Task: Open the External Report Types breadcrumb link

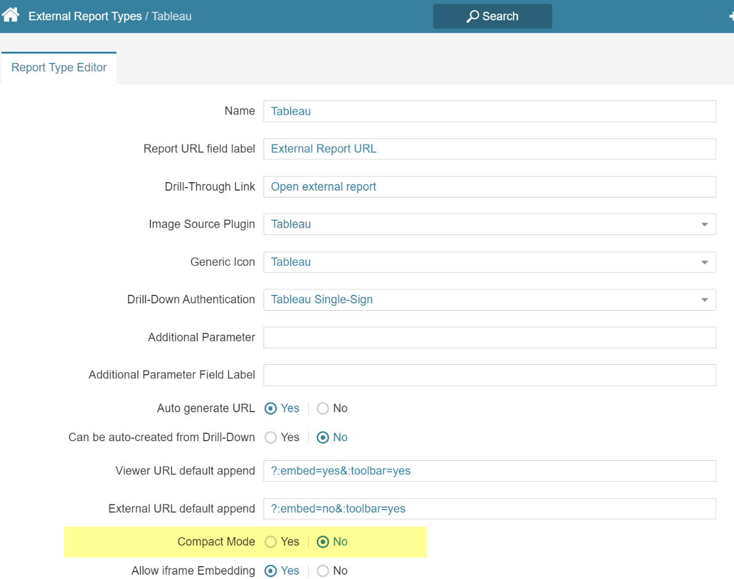Action: coord(85,16)
